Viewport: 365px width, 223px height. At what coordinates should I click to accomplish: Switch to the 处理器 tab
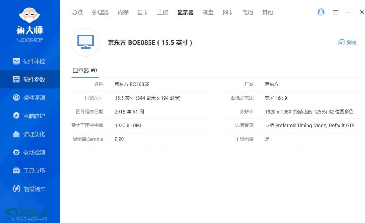100,12
